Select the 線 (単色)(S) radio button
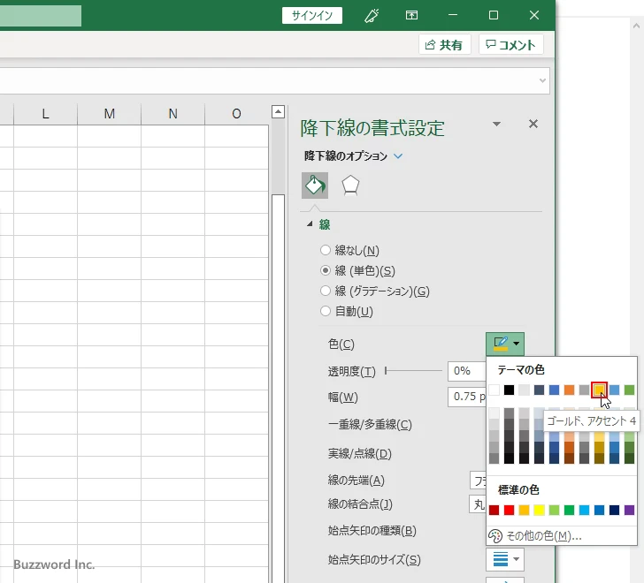This screenshot has width=644, height=583. [326, 270]
